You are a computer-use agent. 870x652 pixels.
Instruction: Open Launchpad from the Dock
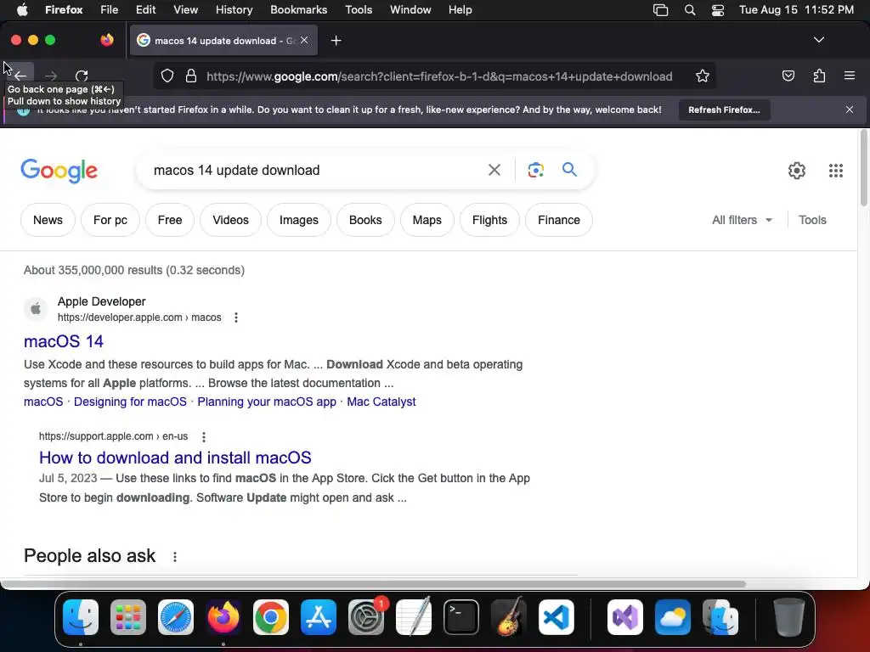(128, 617)
